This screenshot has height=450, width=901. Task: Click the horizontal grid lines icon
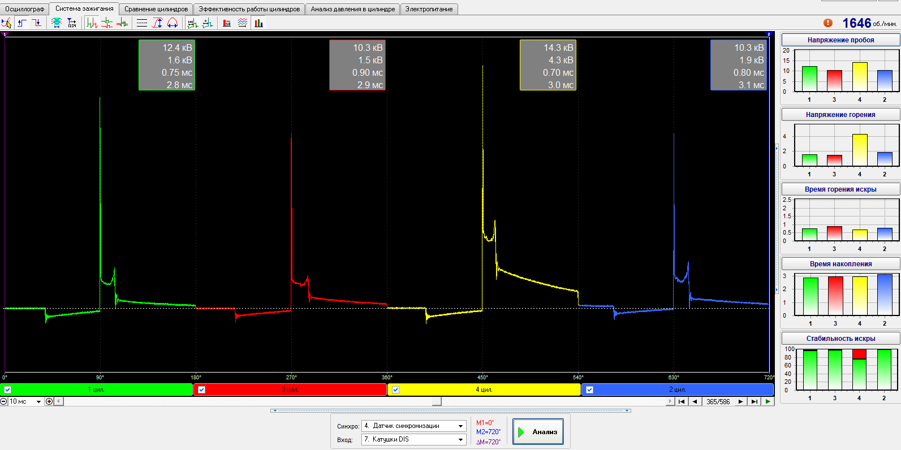click(142, 23)
